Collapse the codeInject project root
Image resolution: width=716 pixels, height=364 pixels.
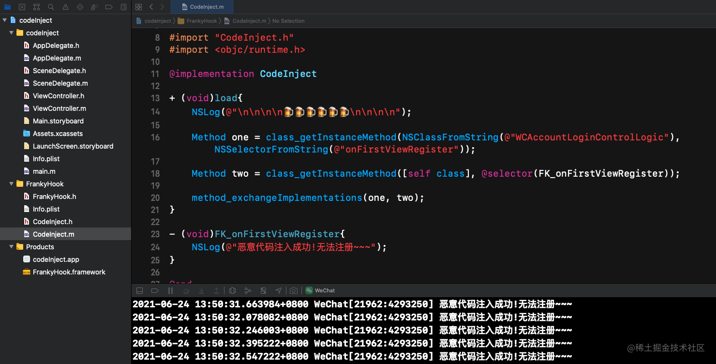(4, 20)
